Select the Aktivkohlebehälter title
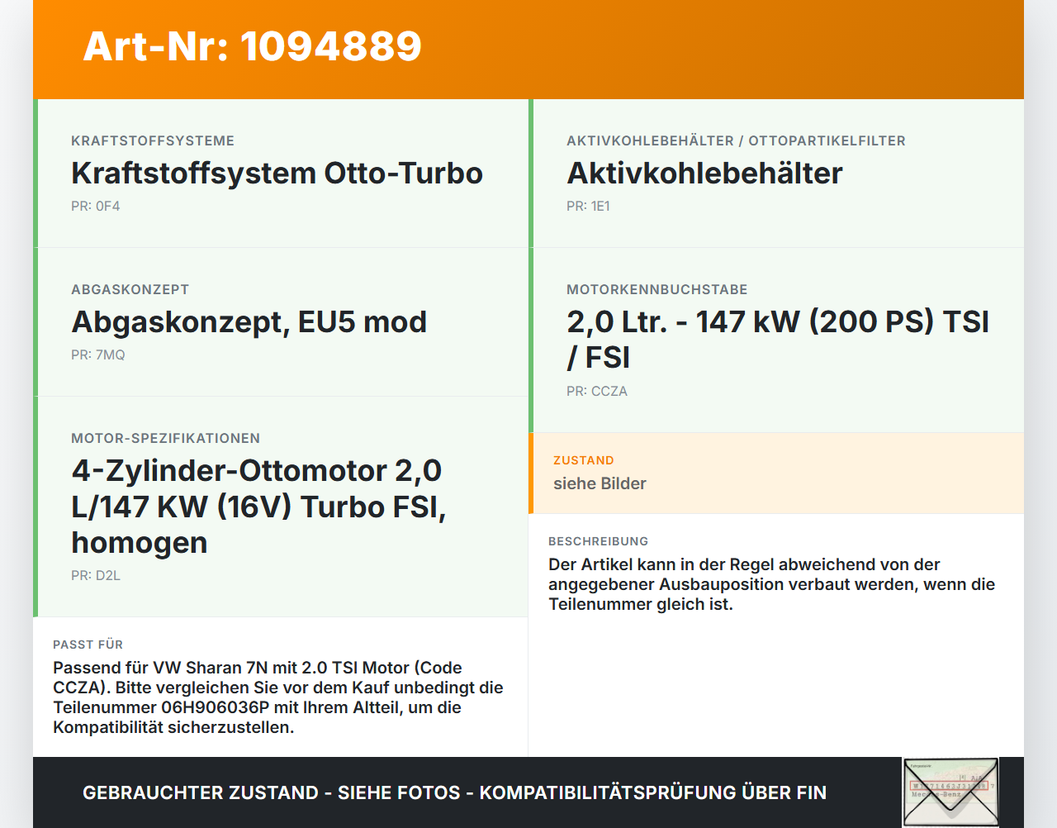This screenshot has height=828, width=1057. (704, 173)
